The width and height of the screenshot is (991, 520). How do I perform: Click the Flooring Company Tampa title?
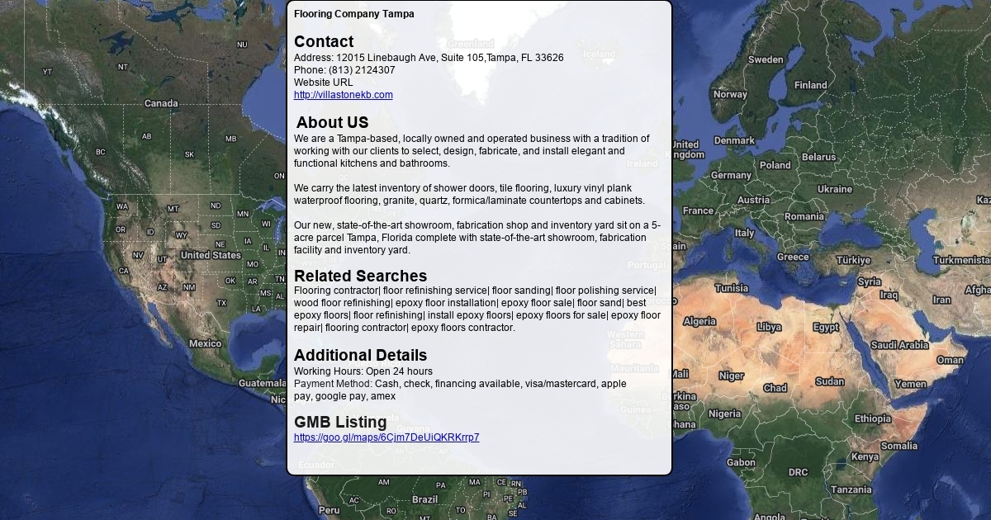[353, 14]
